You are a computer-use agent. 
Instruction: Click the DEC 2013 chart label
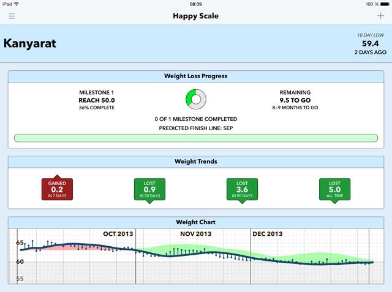(x=268, y=234)
